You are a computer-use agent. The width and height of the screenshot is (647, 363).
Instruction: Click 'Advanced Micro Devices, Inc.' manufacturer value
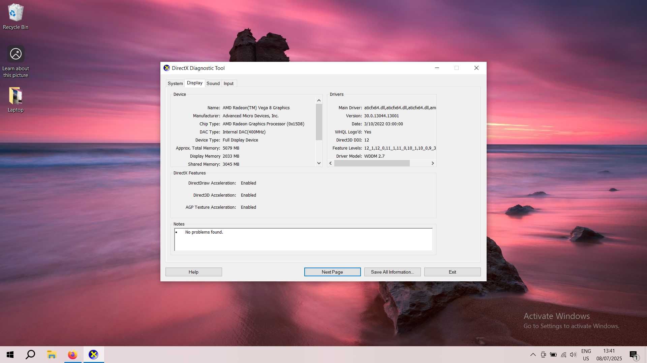tap(250, 116)
